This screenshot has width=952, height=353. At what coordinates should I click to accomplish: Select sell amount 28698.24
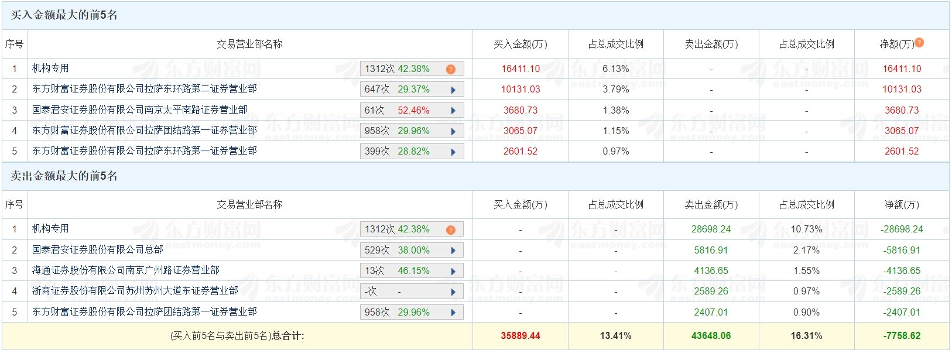(711, 229)
